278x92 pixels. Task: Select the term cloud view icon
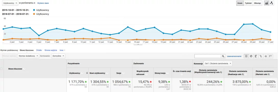point(265,56)
